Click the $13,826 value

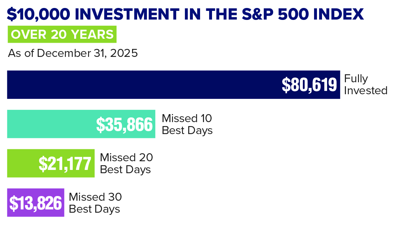pyautogui.click(x=35, y=203)
